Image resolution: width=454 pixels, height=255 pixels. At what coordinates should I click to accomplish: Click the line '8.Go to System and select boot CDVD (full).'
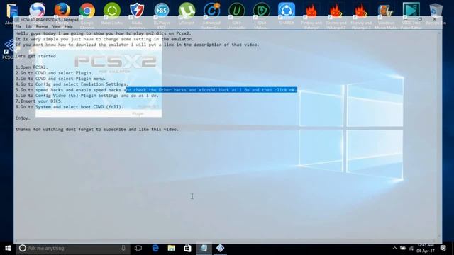pos(70,107)
